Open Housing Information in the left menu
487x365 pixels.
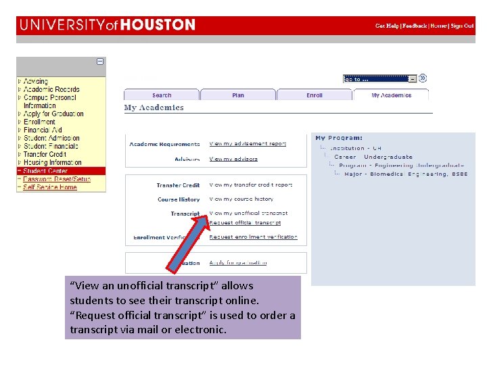pos(53,162)
